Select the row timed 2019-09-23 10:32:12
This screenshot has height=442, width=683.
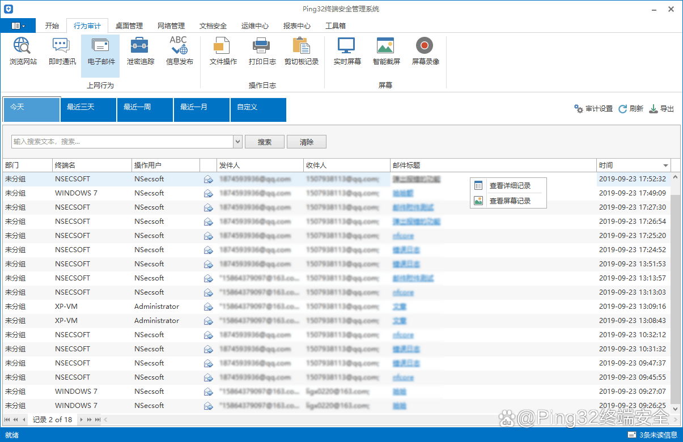click(x=337, y=335)
